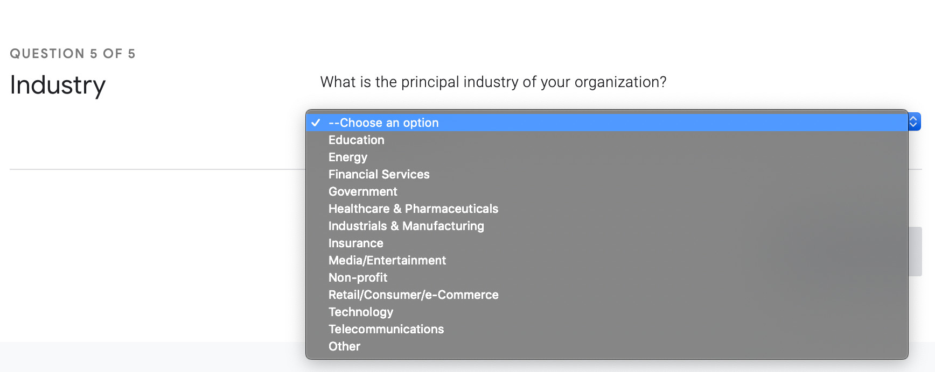This screenshot has height=372, width=935.
Task: Click the checked --Choose an option entry
Action: click(383, 123)
